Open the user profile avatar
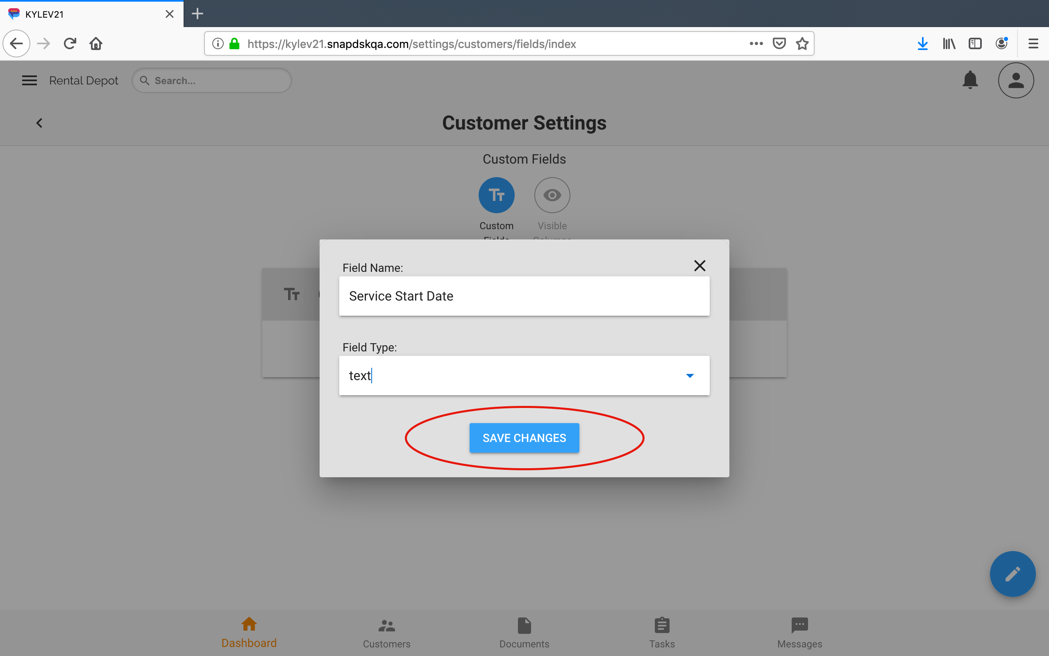This screenshot has width=1049, height=656. coord(1016,80)
